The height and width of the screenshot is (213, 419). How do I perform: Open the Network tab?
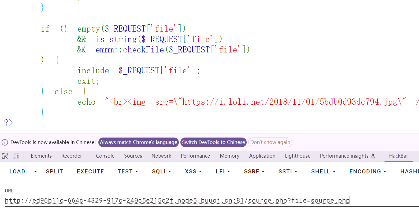pyautogui.click(x=161, y=156)
